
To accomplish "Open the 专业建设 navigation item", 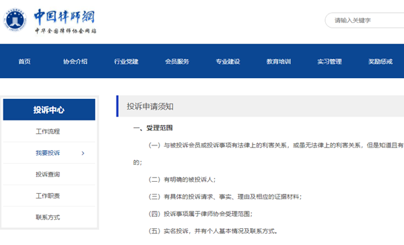I will coord(228,61).
